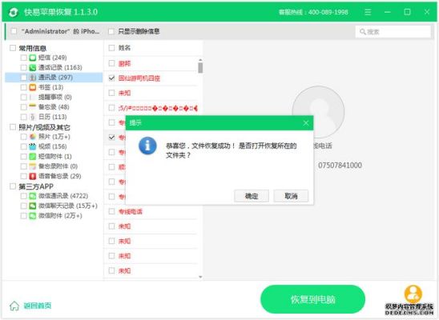The image size is (439, 320).
Task: Click scroll-down arrow of contact list
Action: (x=200, y=277)
